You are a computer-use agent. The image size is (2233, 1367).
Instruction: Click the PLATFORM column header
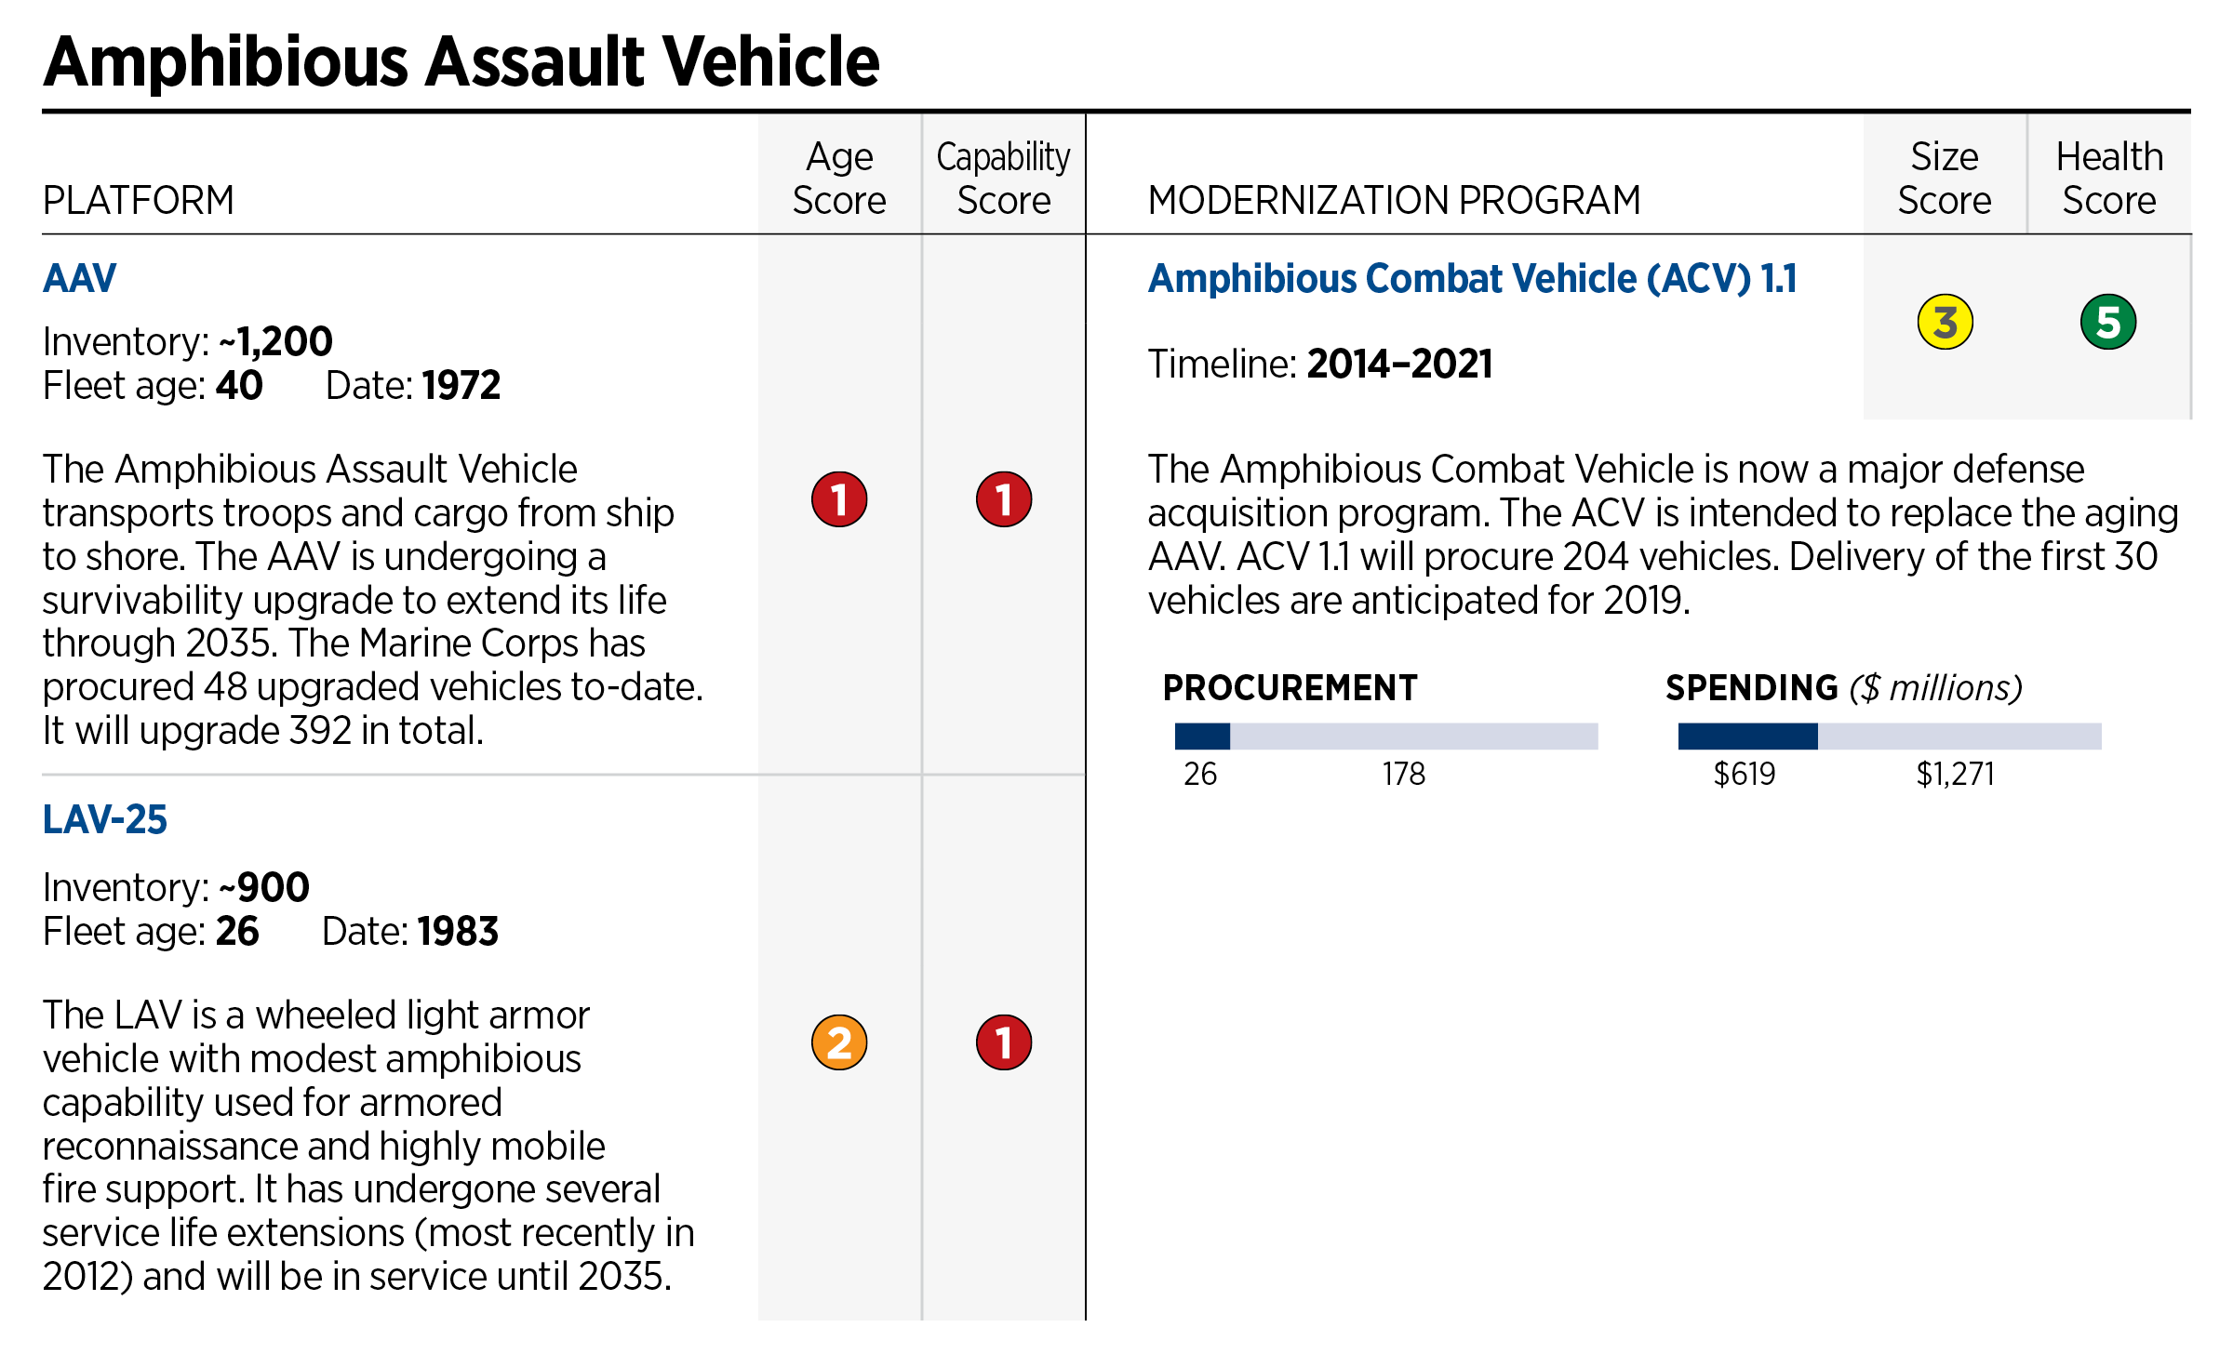tap(139, 201)
